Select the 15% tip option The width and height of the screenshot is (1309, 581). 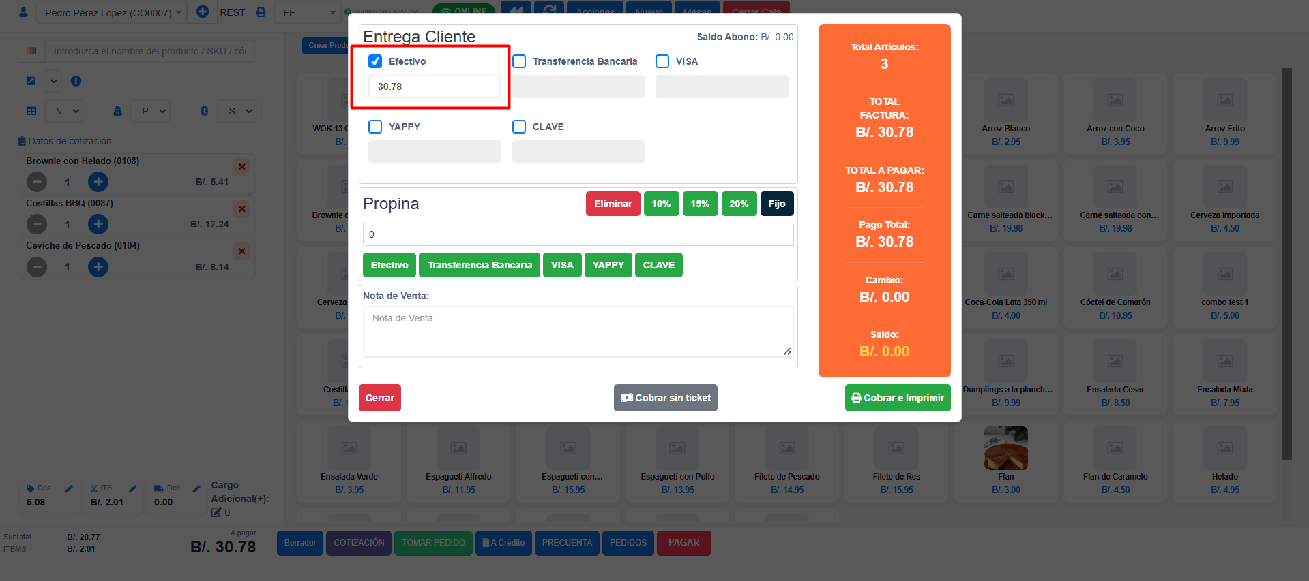[700, 204]
